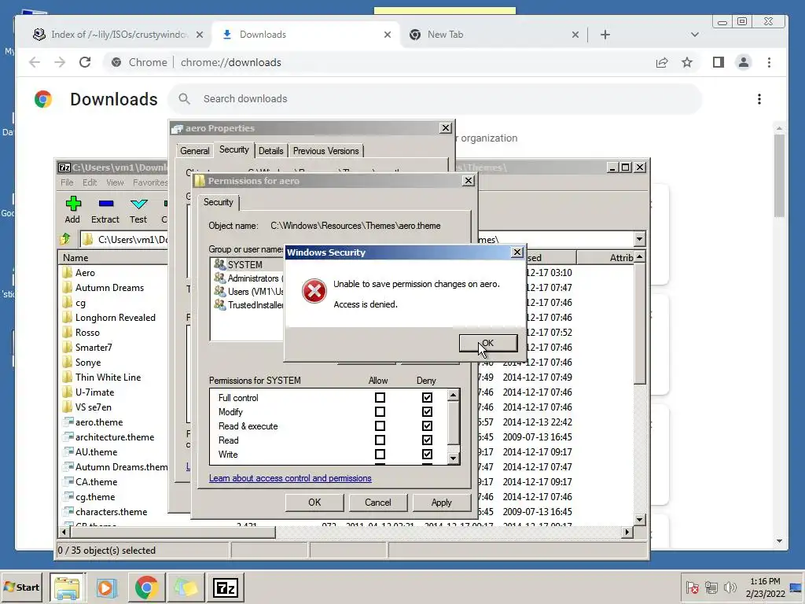Toggle Deny checkbox for Write
The height and width of the screenshot is (604, 805).
427,454
